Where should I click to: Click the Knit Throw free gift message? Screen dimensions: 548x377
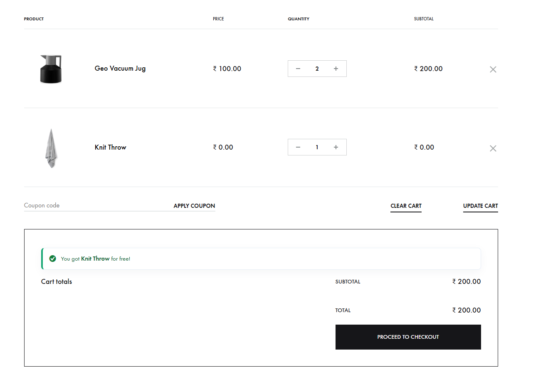(x=96, y=258)
